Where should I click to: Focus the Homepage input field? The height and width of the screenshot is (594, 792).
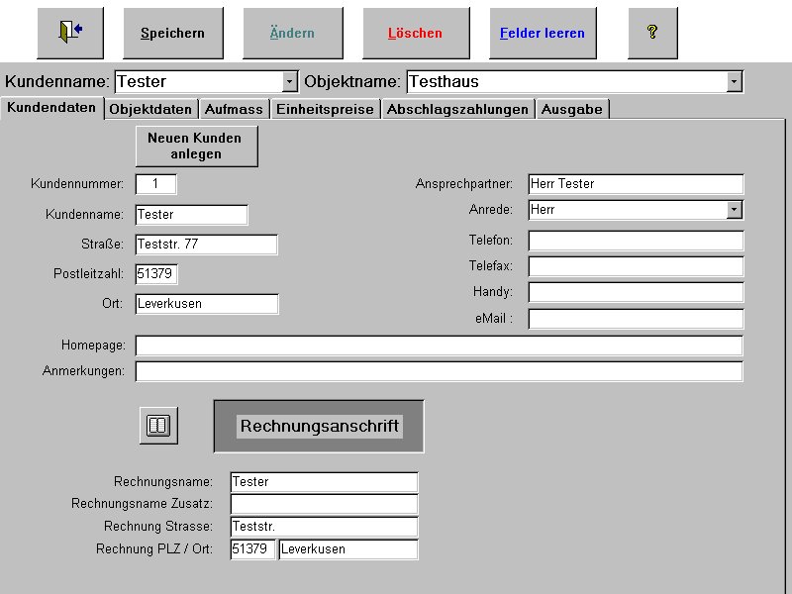coord(439,346)
